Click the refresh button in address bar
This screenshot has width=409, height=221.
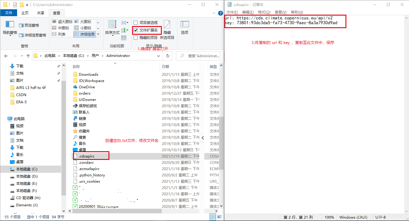(167, 55)
